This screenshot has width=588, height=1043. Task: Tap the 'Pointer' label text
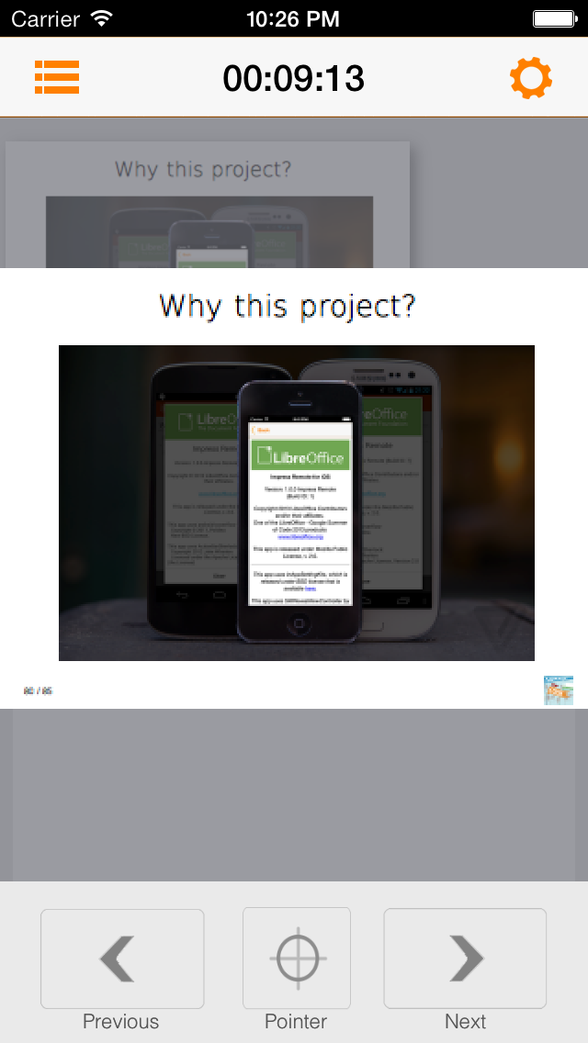(296, 1021)
